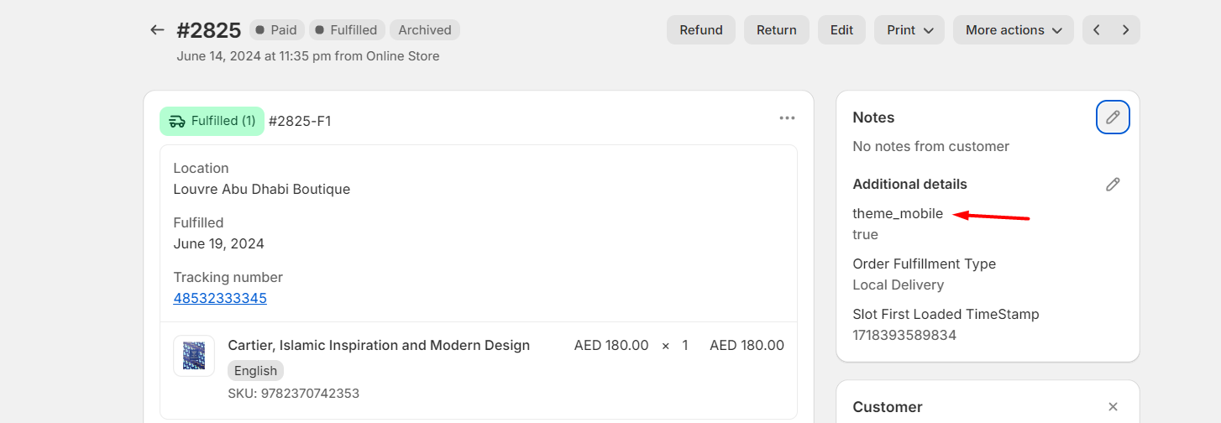Click the Refund button
1221x423 pixels.
701,30
